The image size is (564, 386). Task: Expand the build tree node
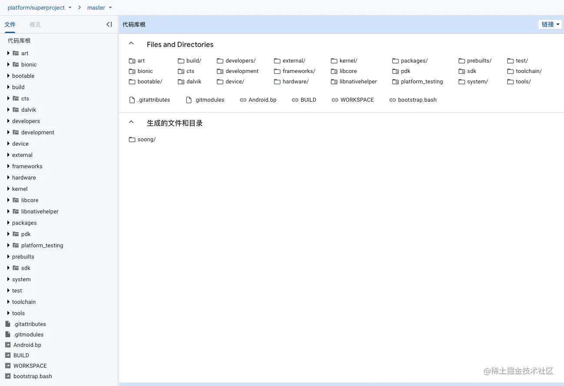click(x=8, y=87)
